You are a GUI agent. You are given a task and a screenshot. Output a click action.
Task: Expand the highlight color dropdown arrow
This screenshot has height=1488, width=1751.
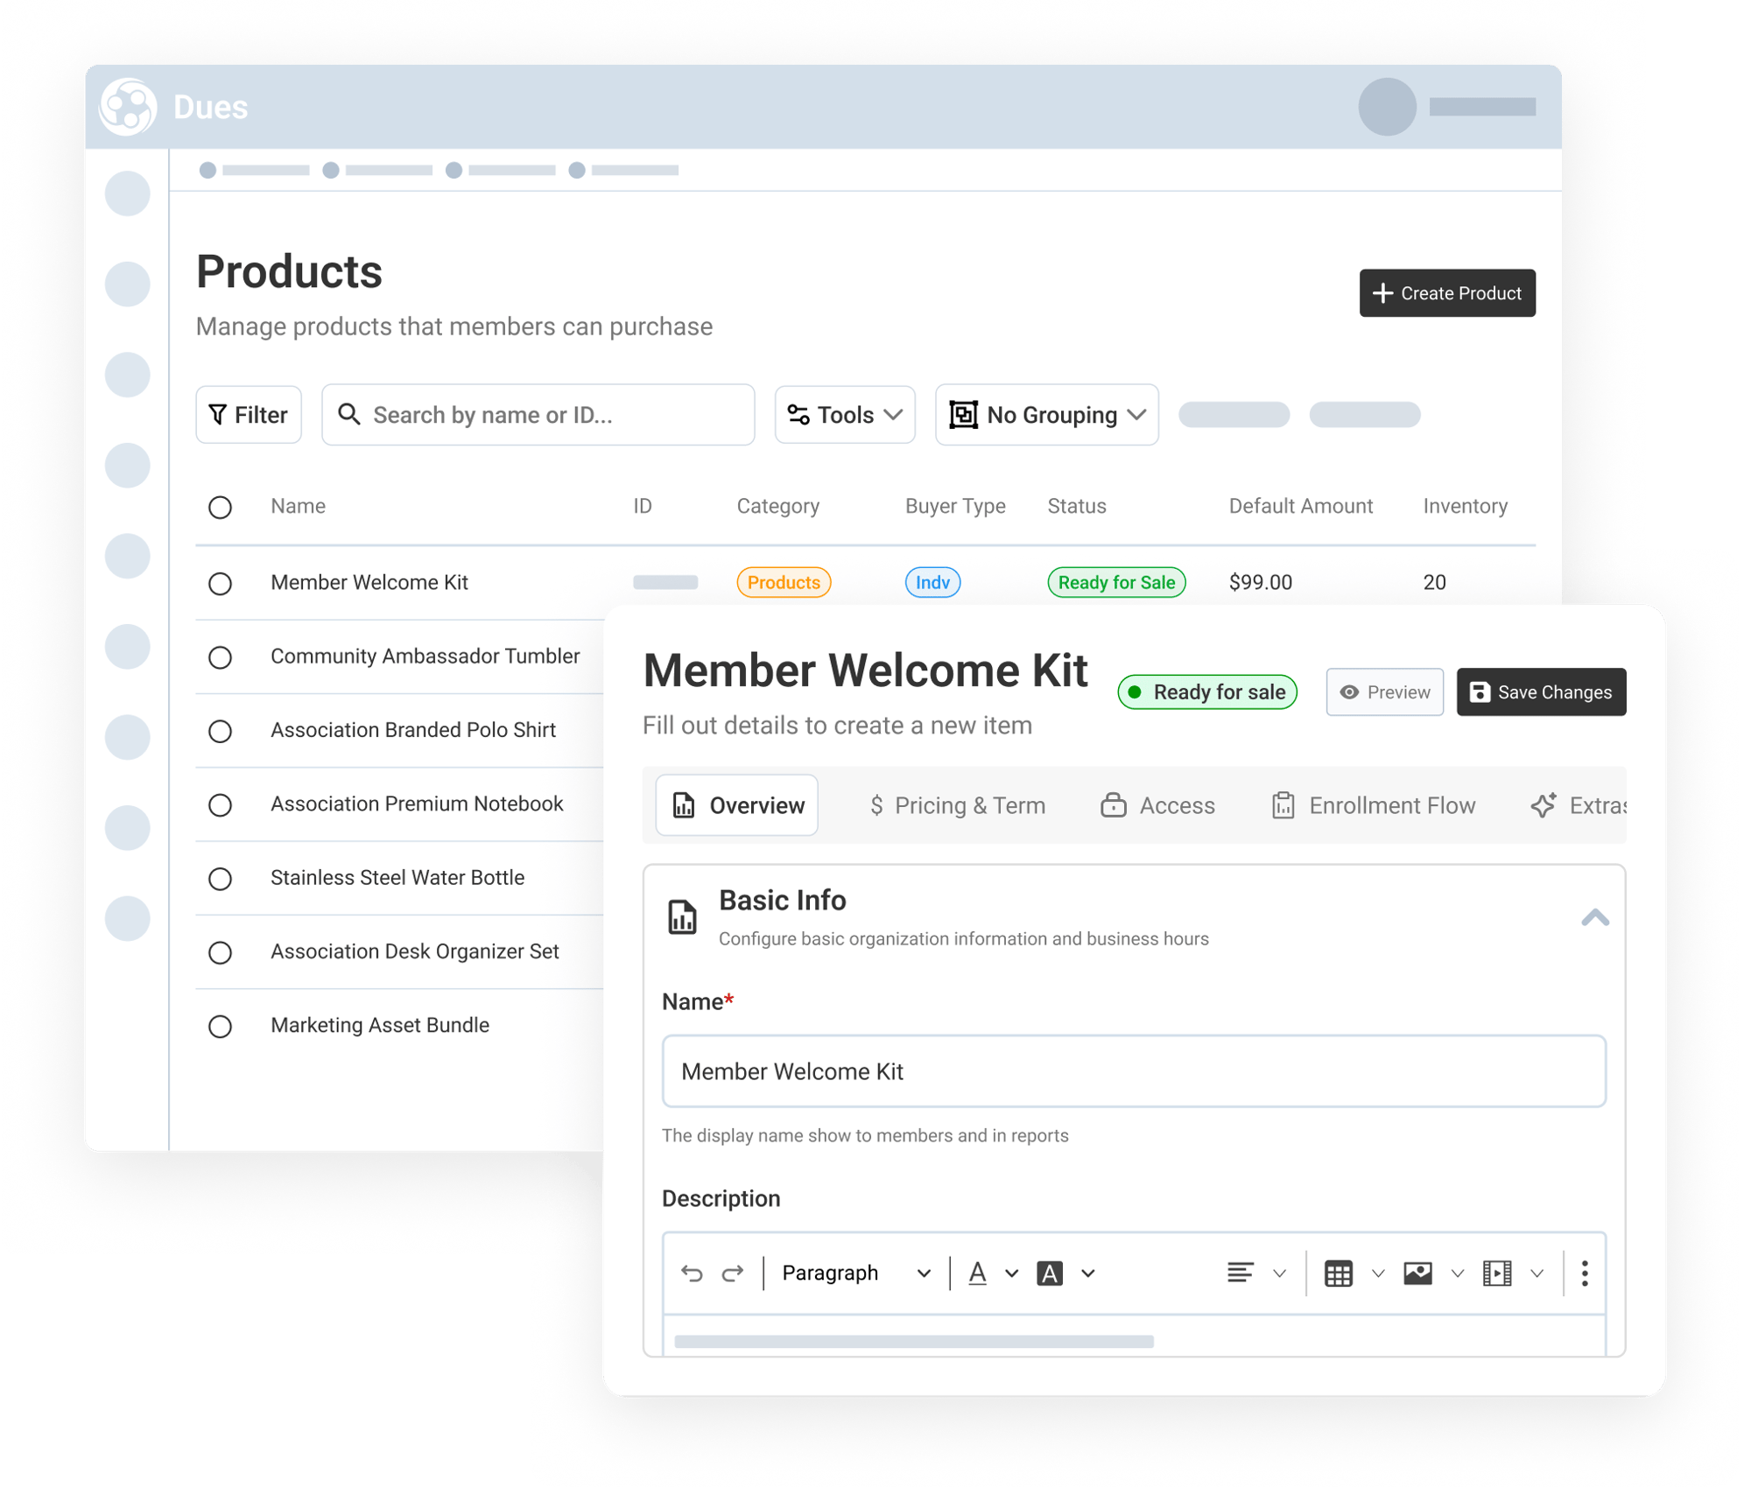1087,1274
